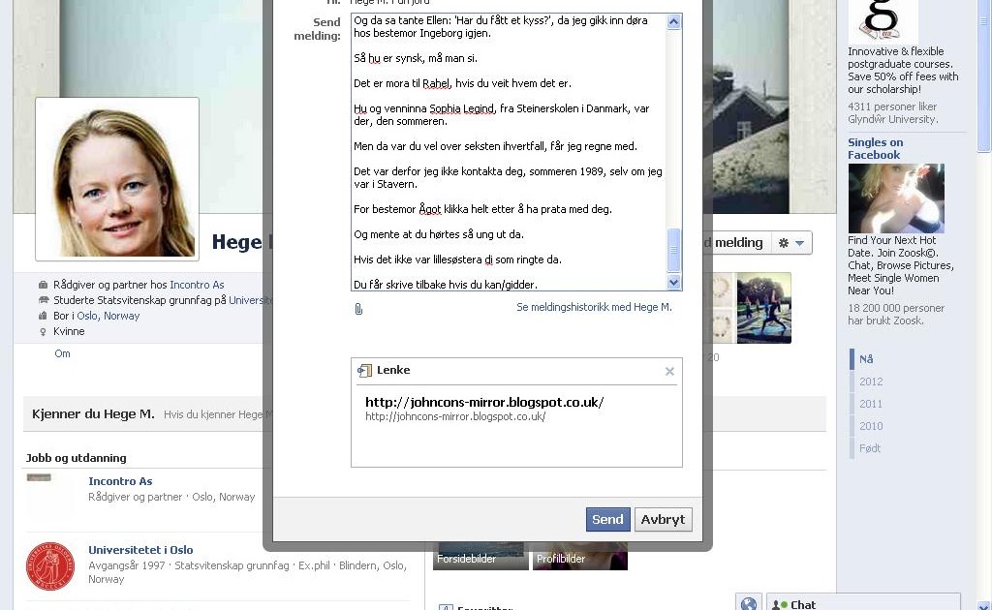Viewport: 992px width, 610px height.
Task: Open Universitetet i Oslo education link
Action: click(x=140, y=551)
